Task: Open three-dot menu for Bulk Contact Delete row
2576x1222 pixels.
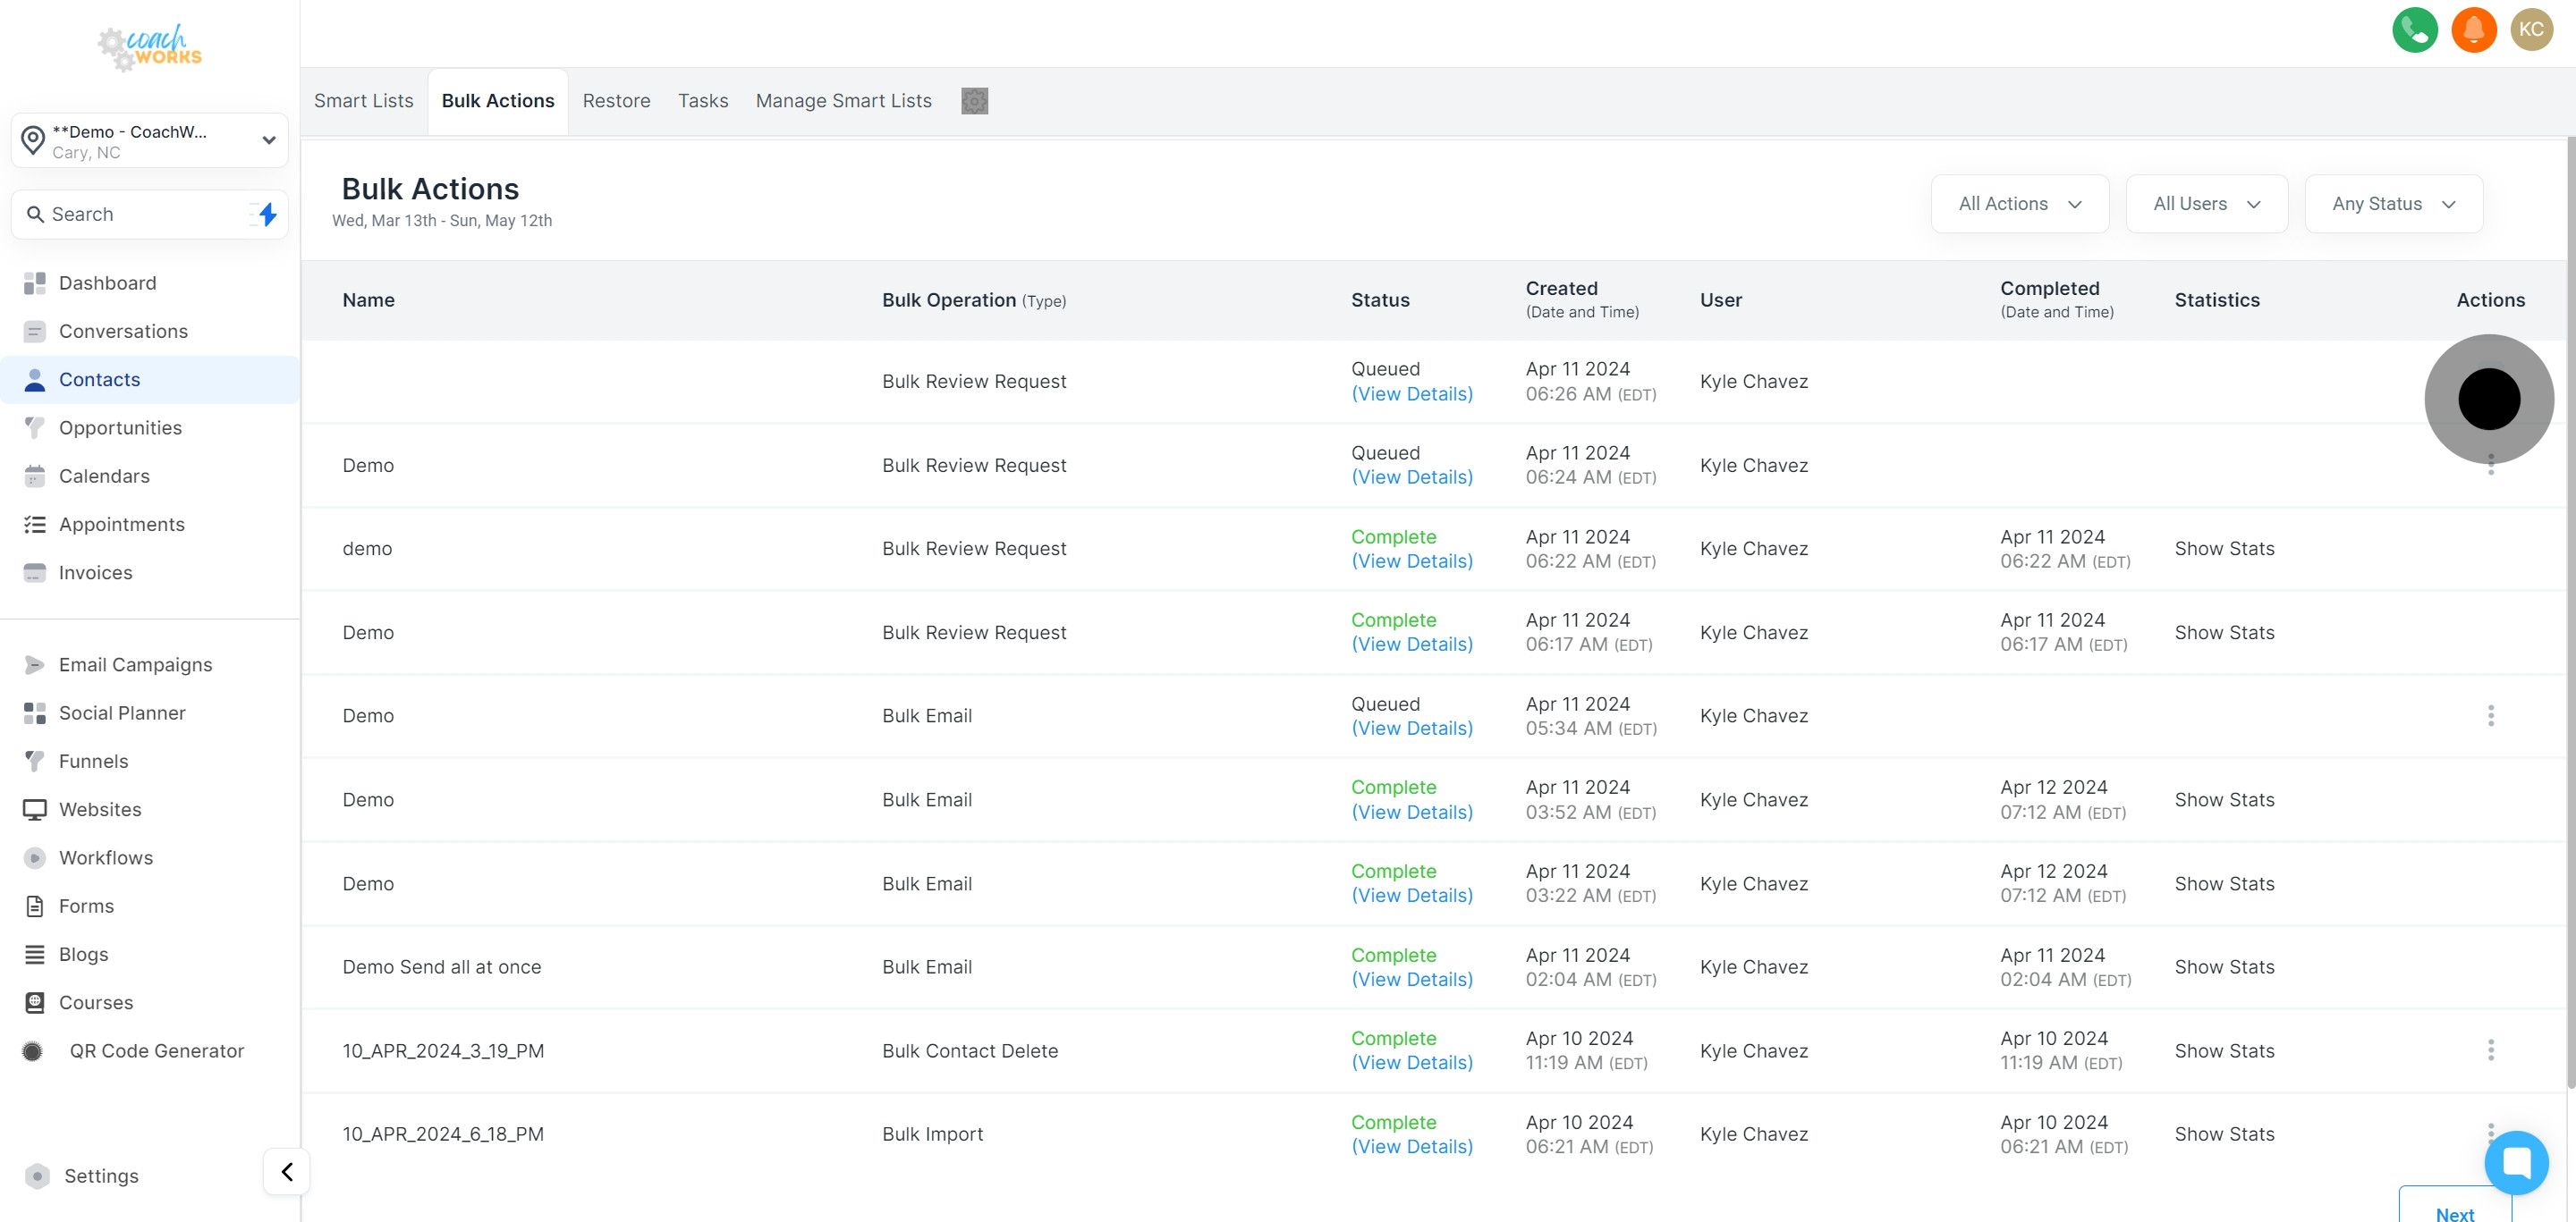Action: (x=2490, y=1050)
